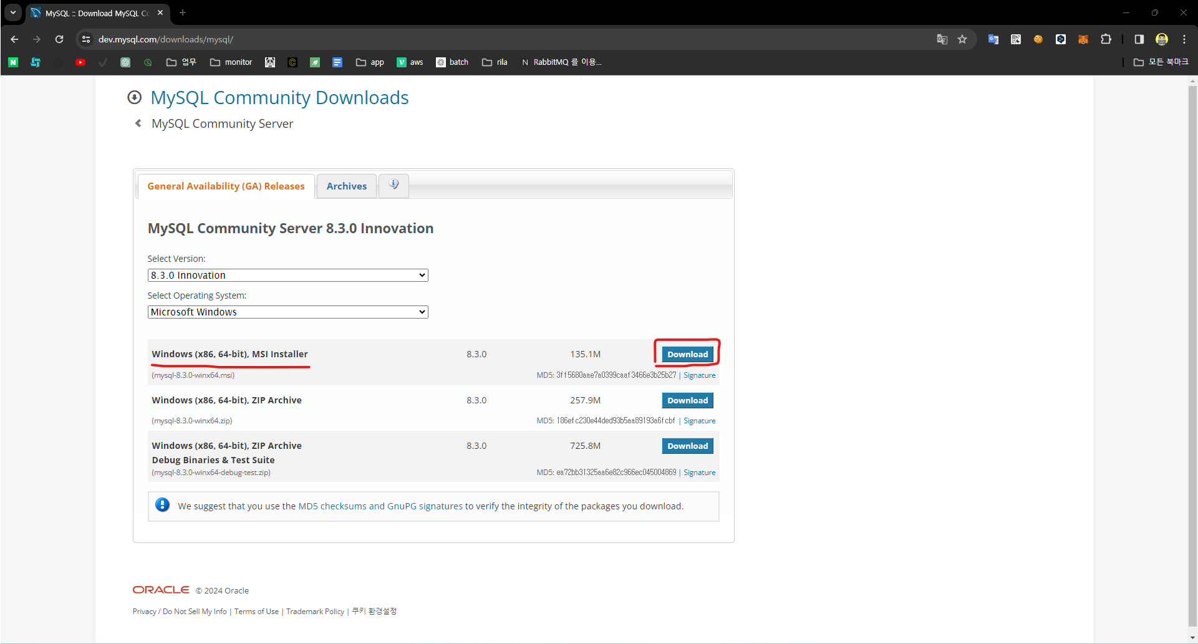Open the GitHub bookmark icon
1198x644 pixels.
coord(58,62)
